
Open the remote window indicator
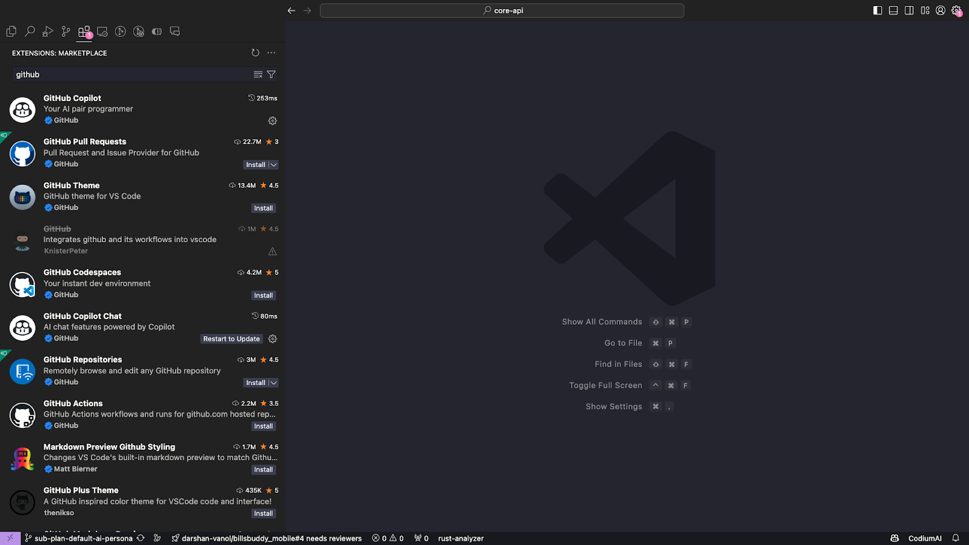coord(10,538)
